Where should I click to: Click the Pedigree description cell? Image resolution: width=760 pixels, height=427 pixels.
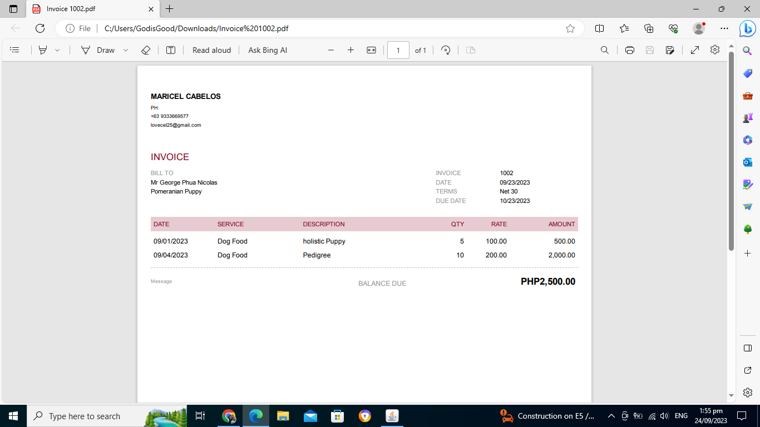click(x=317, y=255)
